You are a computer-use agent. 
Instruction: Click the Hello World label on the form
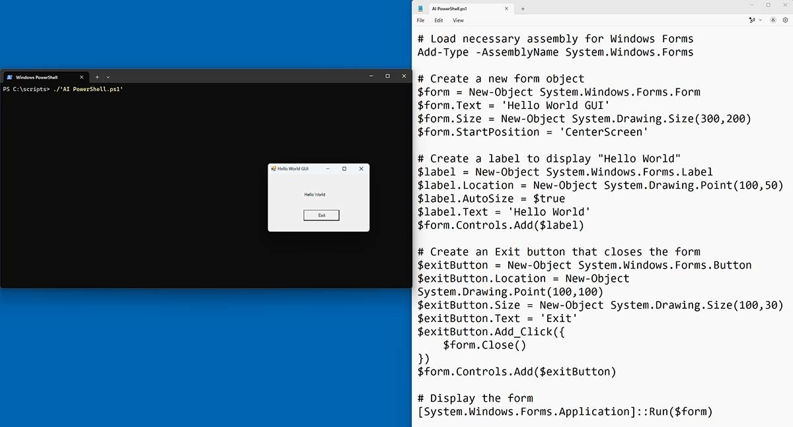pos(315,194)
